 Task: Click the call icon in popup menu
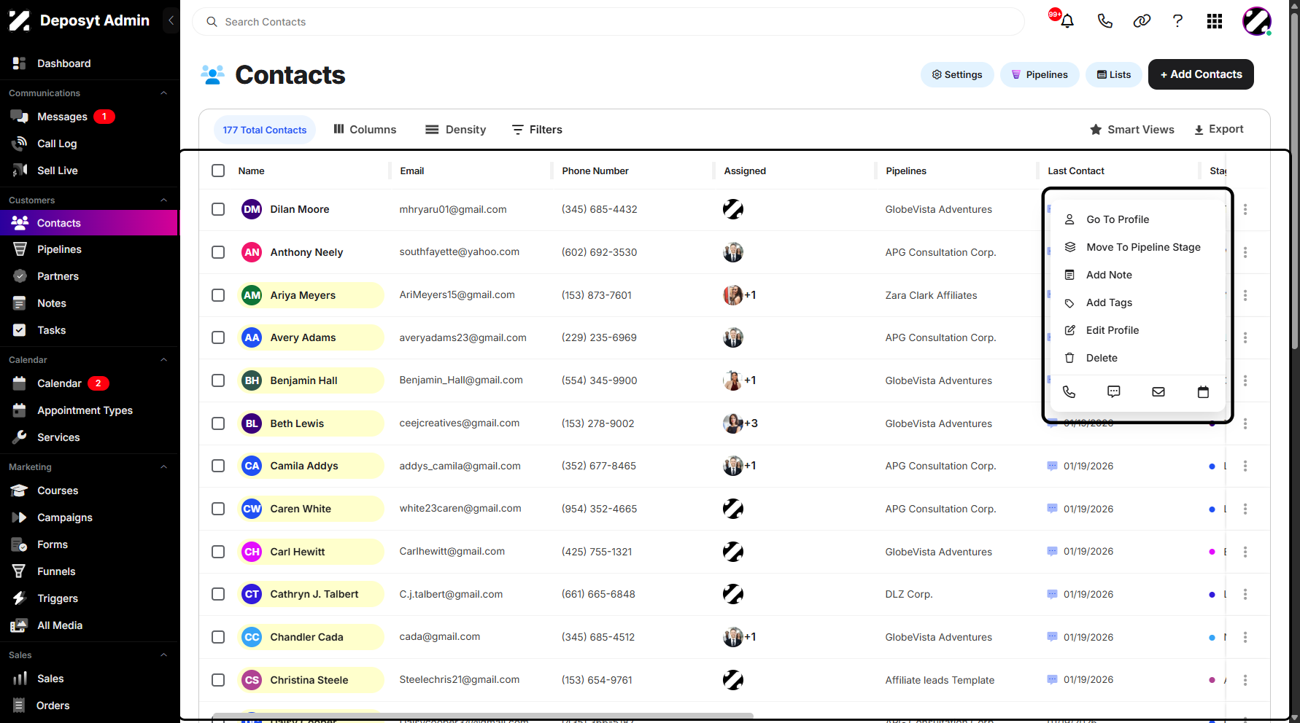click(x=1069, y=392)
